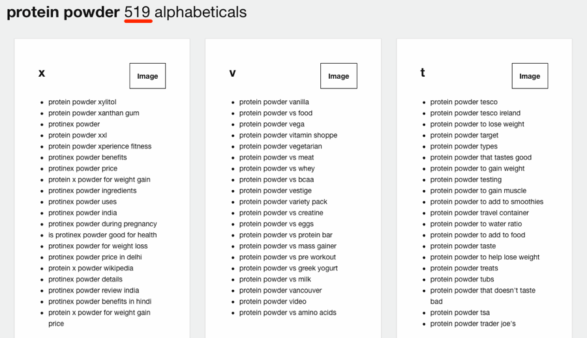Click the Image button in v card

[339, 76]
